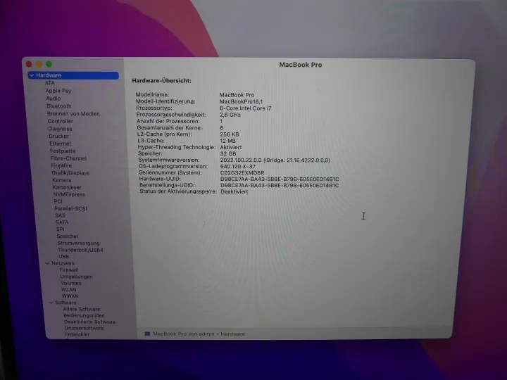Select the Software category label
Screen dimensions: 507x380
click(x=65, y=303)
